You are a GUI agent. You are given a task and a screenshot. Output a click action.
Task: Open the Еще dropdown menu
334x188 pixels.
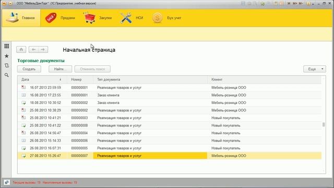[315, 69]
